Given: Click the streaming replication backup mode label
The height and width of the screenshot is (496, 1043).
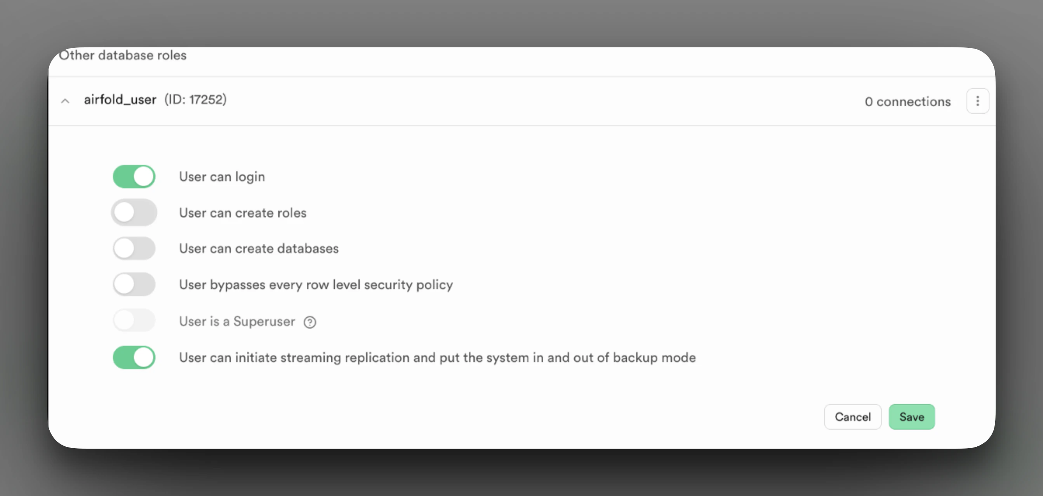Looking at the screenshot, I should pos(437,357).
